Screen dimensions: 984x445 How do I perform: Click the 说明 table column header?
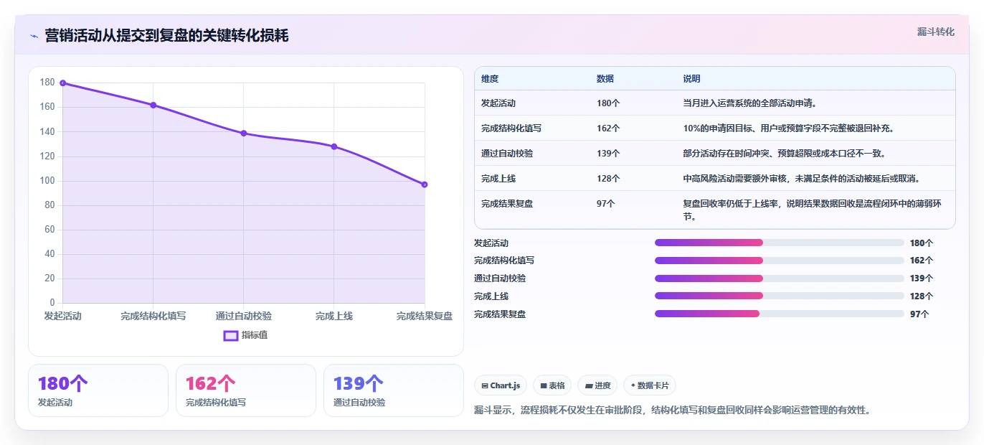point(692,79)
